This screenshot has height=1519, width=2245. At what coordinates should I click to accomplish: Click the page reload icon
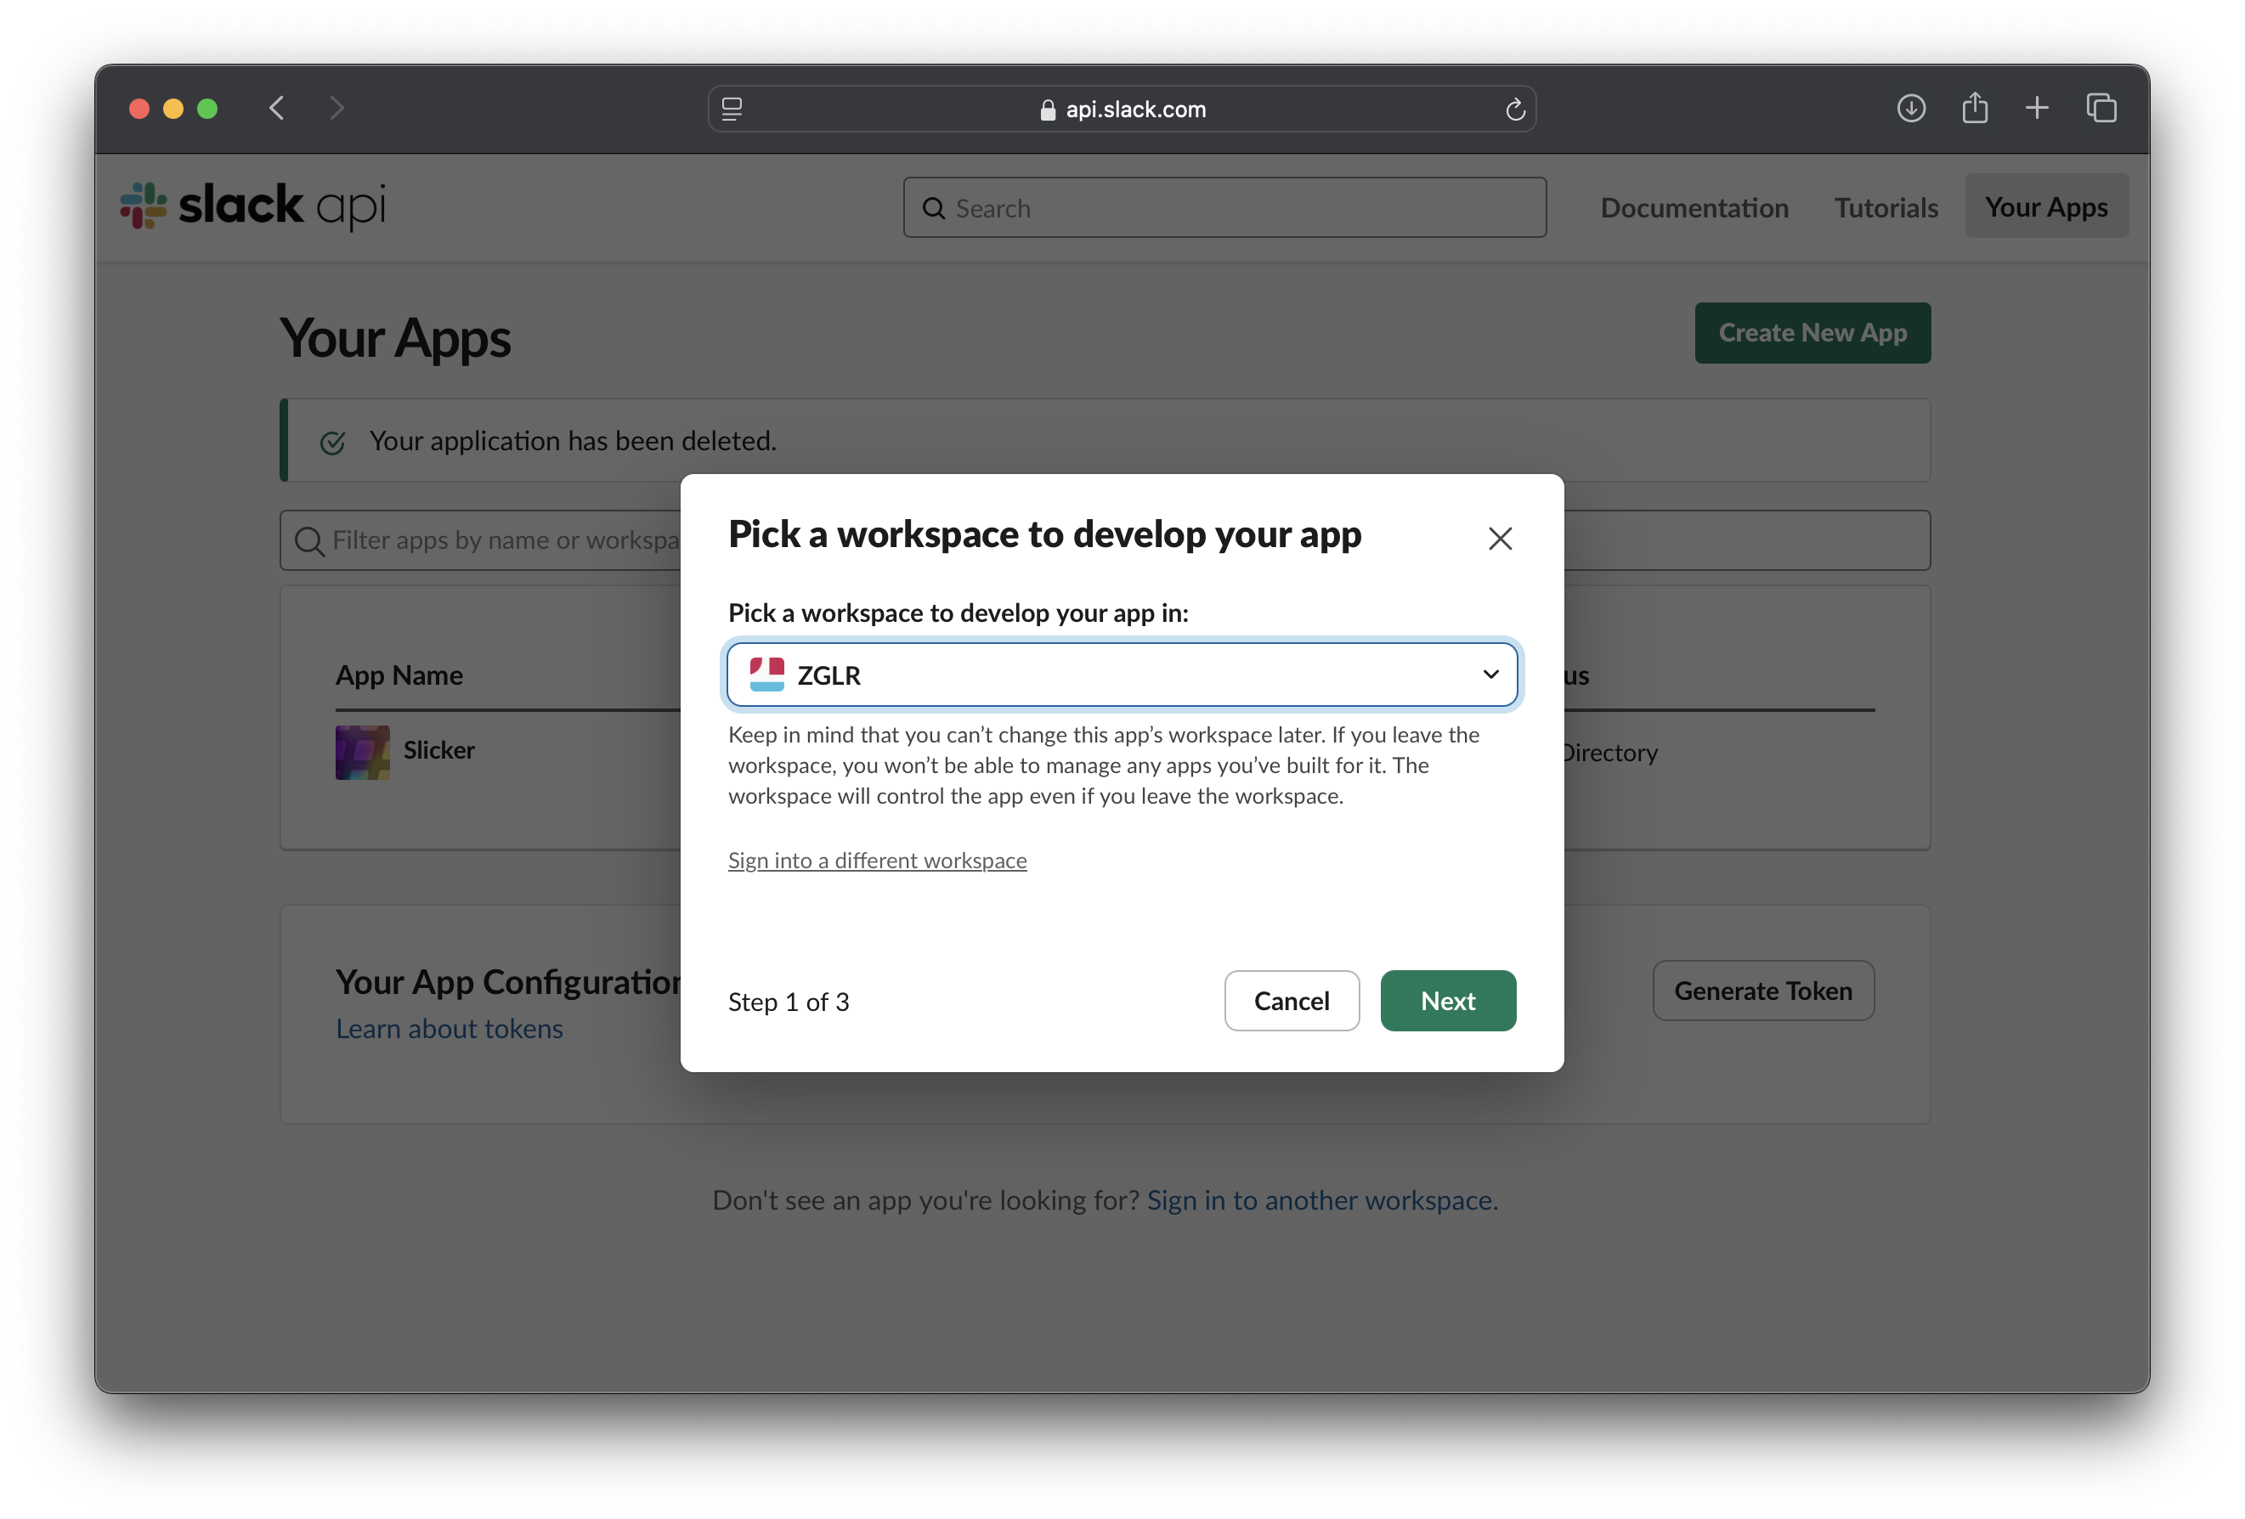coord(1515,109)
